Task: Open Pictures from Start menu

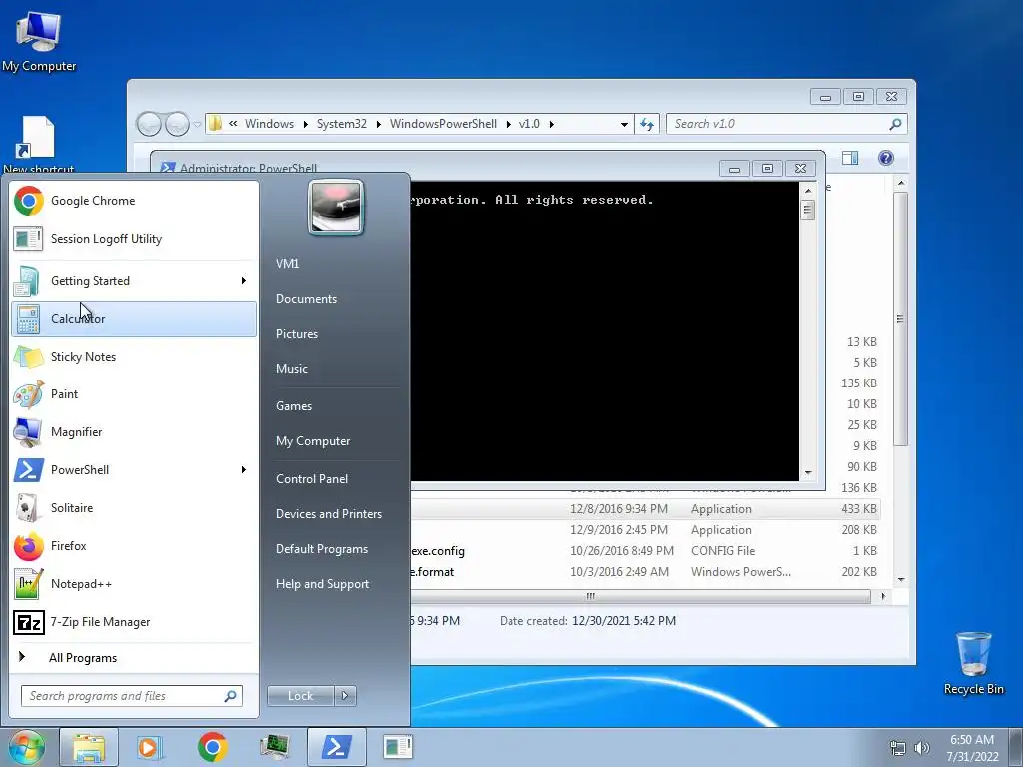Action: coord(297,334)
